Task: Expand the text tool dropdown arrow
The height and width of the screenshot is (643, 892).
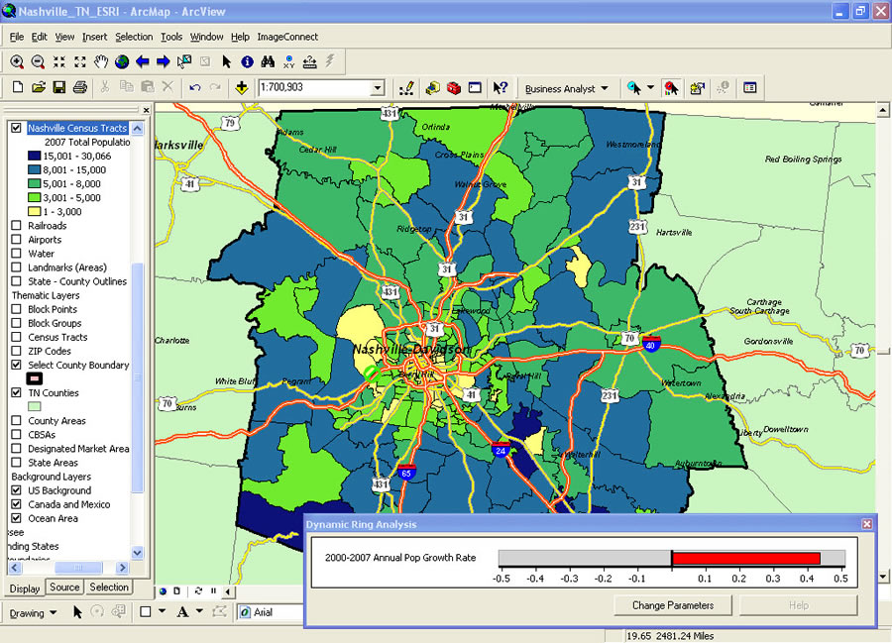Action: coord(199,611)
